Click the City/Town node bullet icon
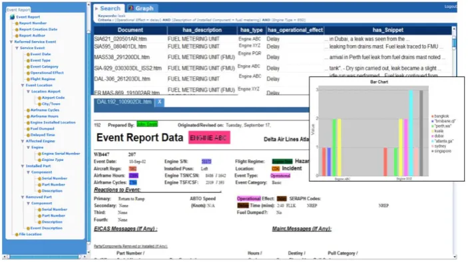This screenshot has width=468, height=262. click(39, 104)
